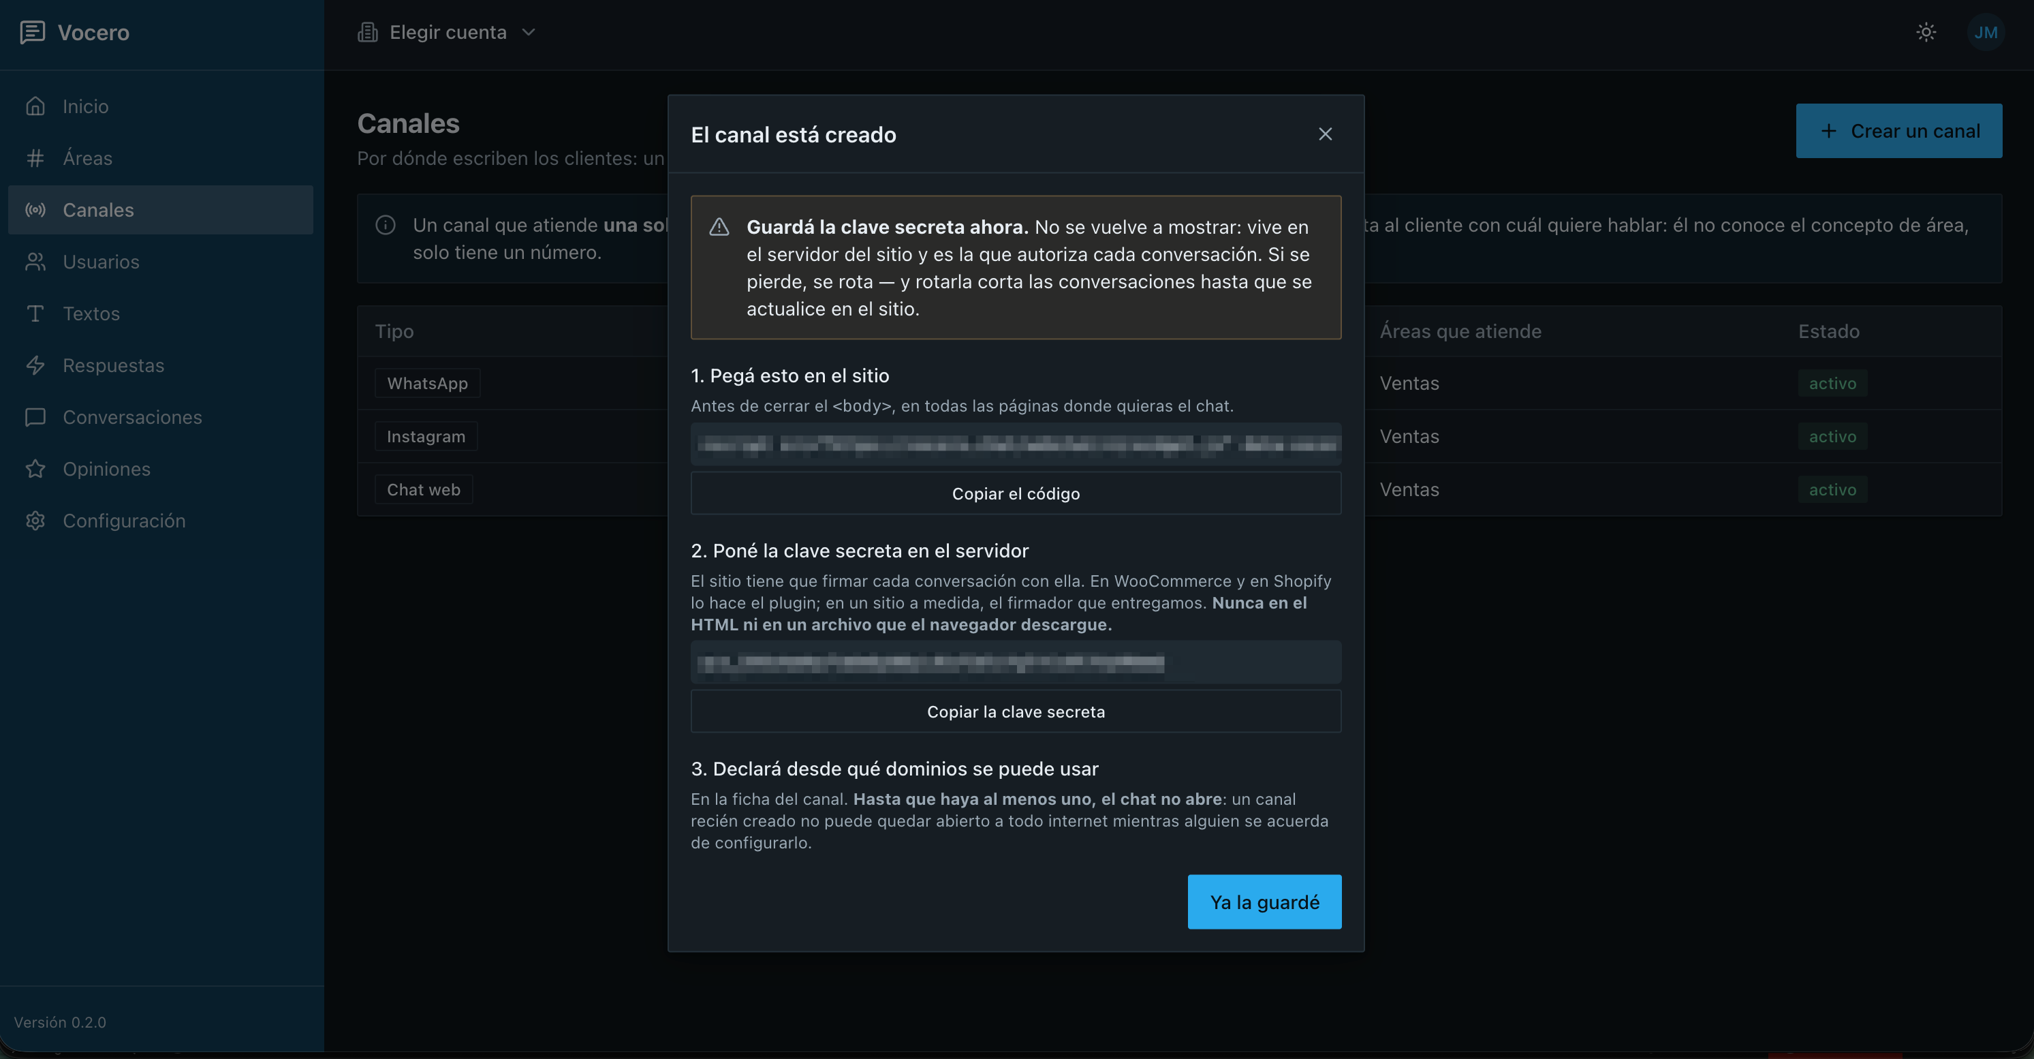This screenshot has height=1059, width=2034.
Task: Click Ventas in the WhatsApp row
Action: coord(1409,383)
